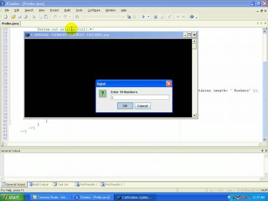Open the Tools menu
Screen dimensions: 268x201
tap(79, 10)
